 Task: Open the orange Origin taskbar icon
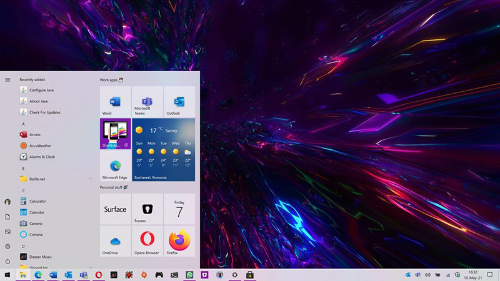point(144,275)
